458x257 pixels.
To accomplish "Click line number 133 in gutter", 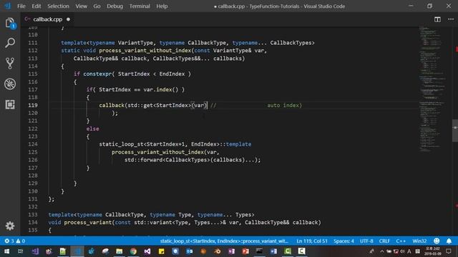I will 33,214.
